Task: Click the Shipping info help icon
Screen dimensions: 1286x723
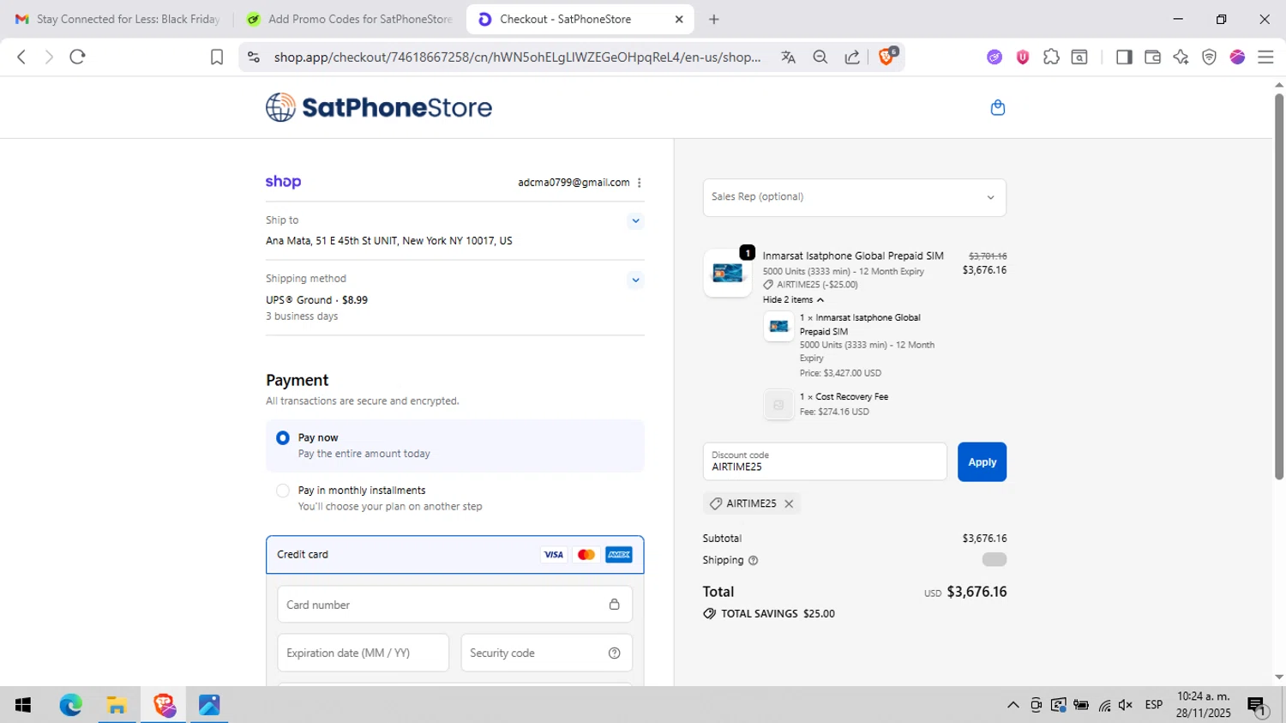Action: 753,560
